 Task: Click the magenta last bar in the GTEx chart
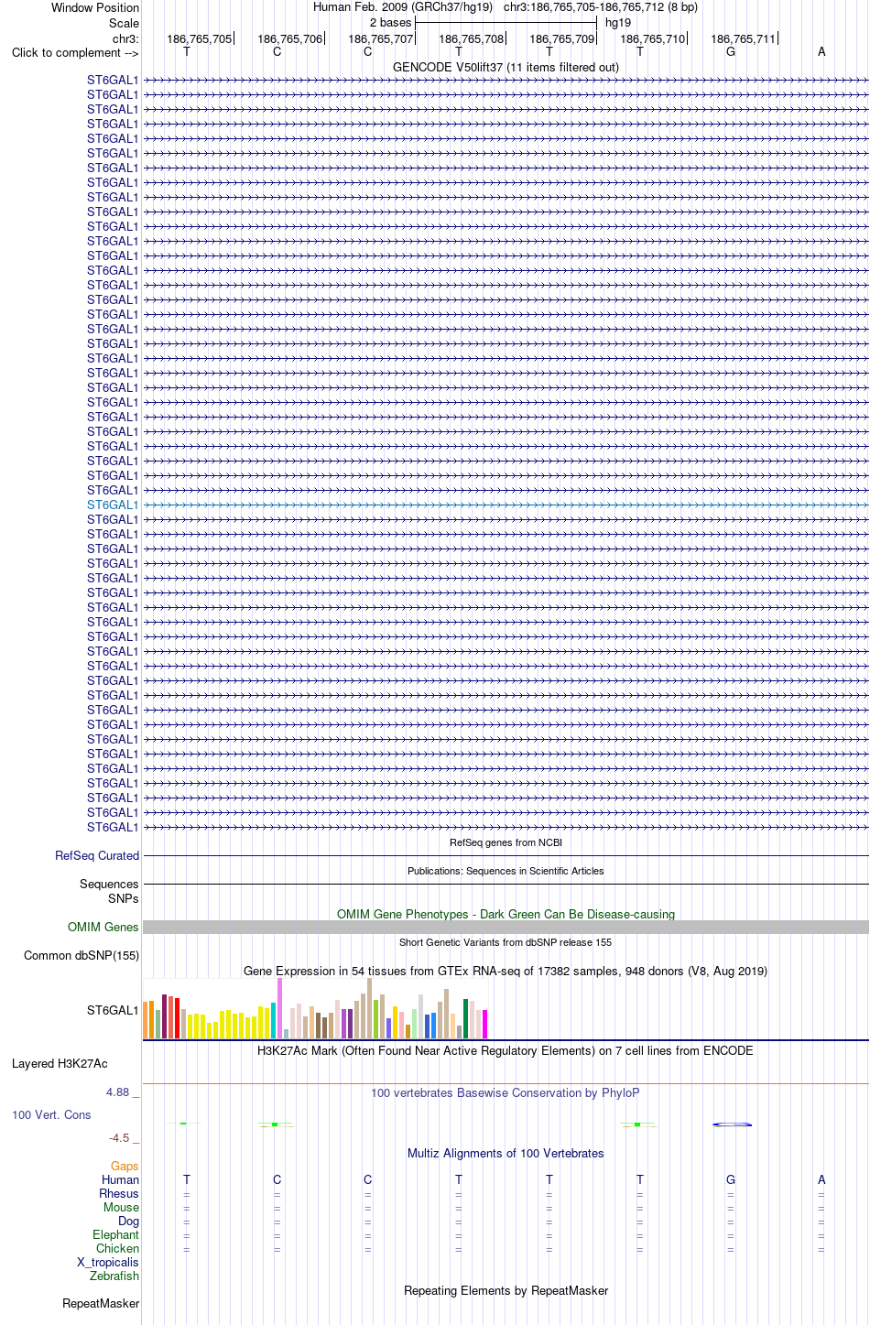[x=485, y=1025]
